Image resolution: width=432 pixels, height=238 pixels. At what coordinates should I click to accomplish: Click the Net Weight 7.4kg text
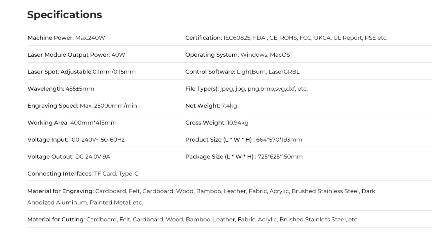tap(211, 106)
